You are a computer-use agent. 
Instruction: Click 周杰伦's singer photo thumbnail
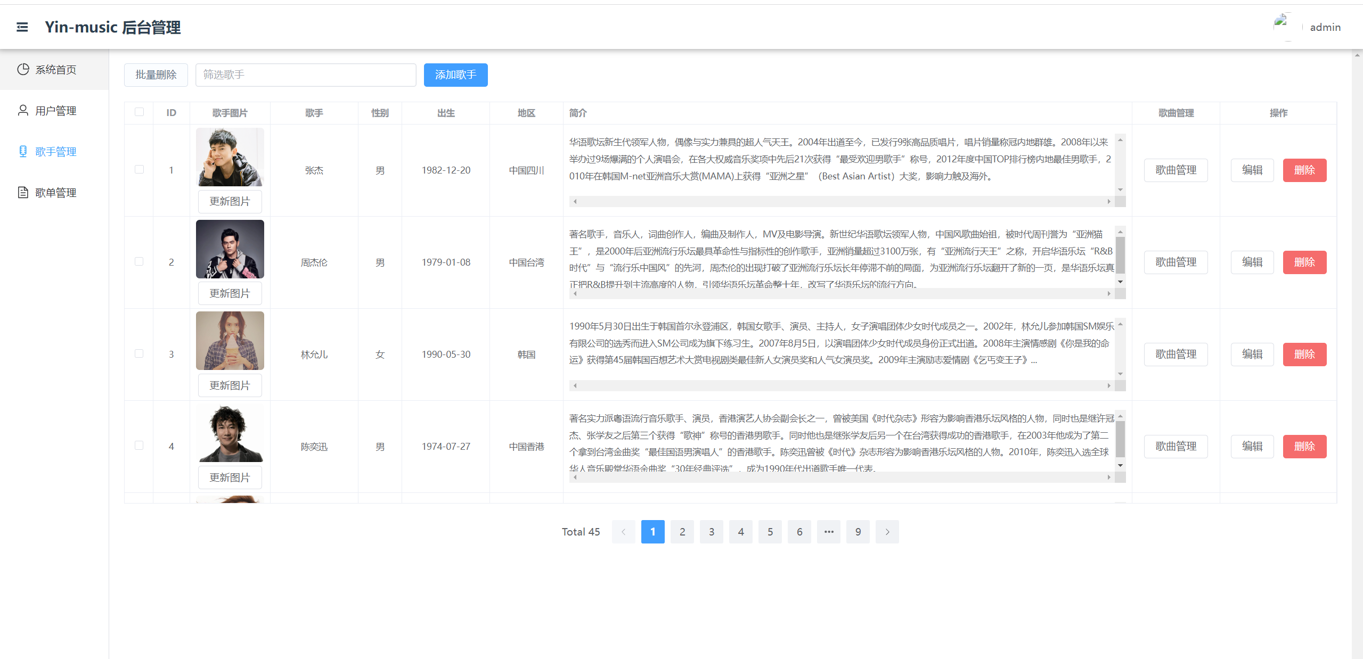[230, 249]
